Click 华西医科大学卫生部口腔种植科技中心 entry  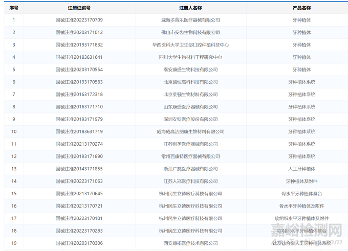click(190, 44)
